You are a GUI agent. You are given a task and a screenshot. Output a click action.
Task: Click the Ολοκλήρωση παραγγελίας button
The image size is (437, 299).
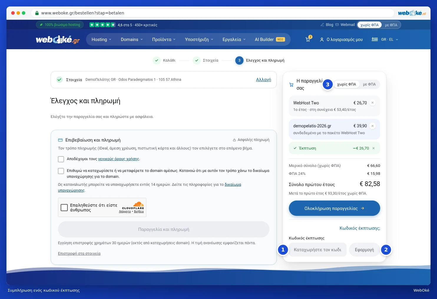335,208
